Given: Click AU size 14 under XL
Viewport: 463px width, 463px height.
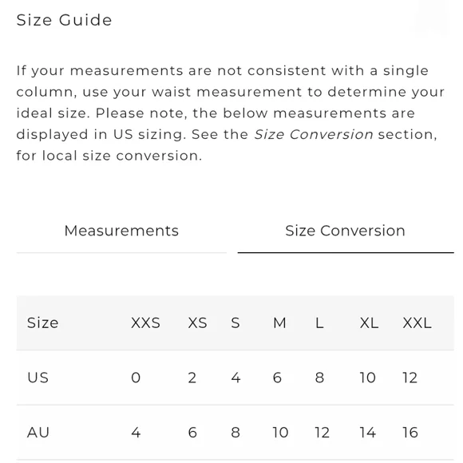Looking at the screenshot, I should tap(368, 433).
